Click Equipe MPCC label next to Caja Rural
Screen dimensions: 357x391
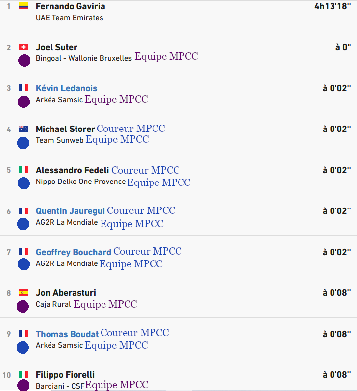click(x=105, y=304)
